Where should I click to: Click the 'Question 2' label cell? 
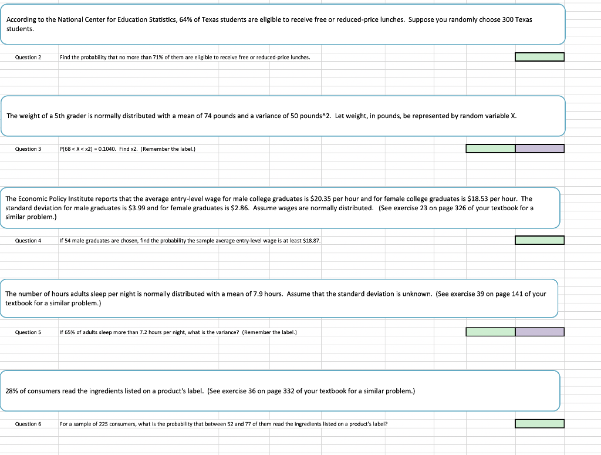(x=28, y=57)
